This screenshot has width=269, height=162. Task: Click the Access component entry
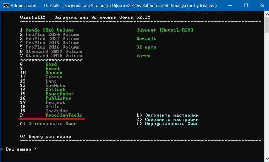click(54, 73)
